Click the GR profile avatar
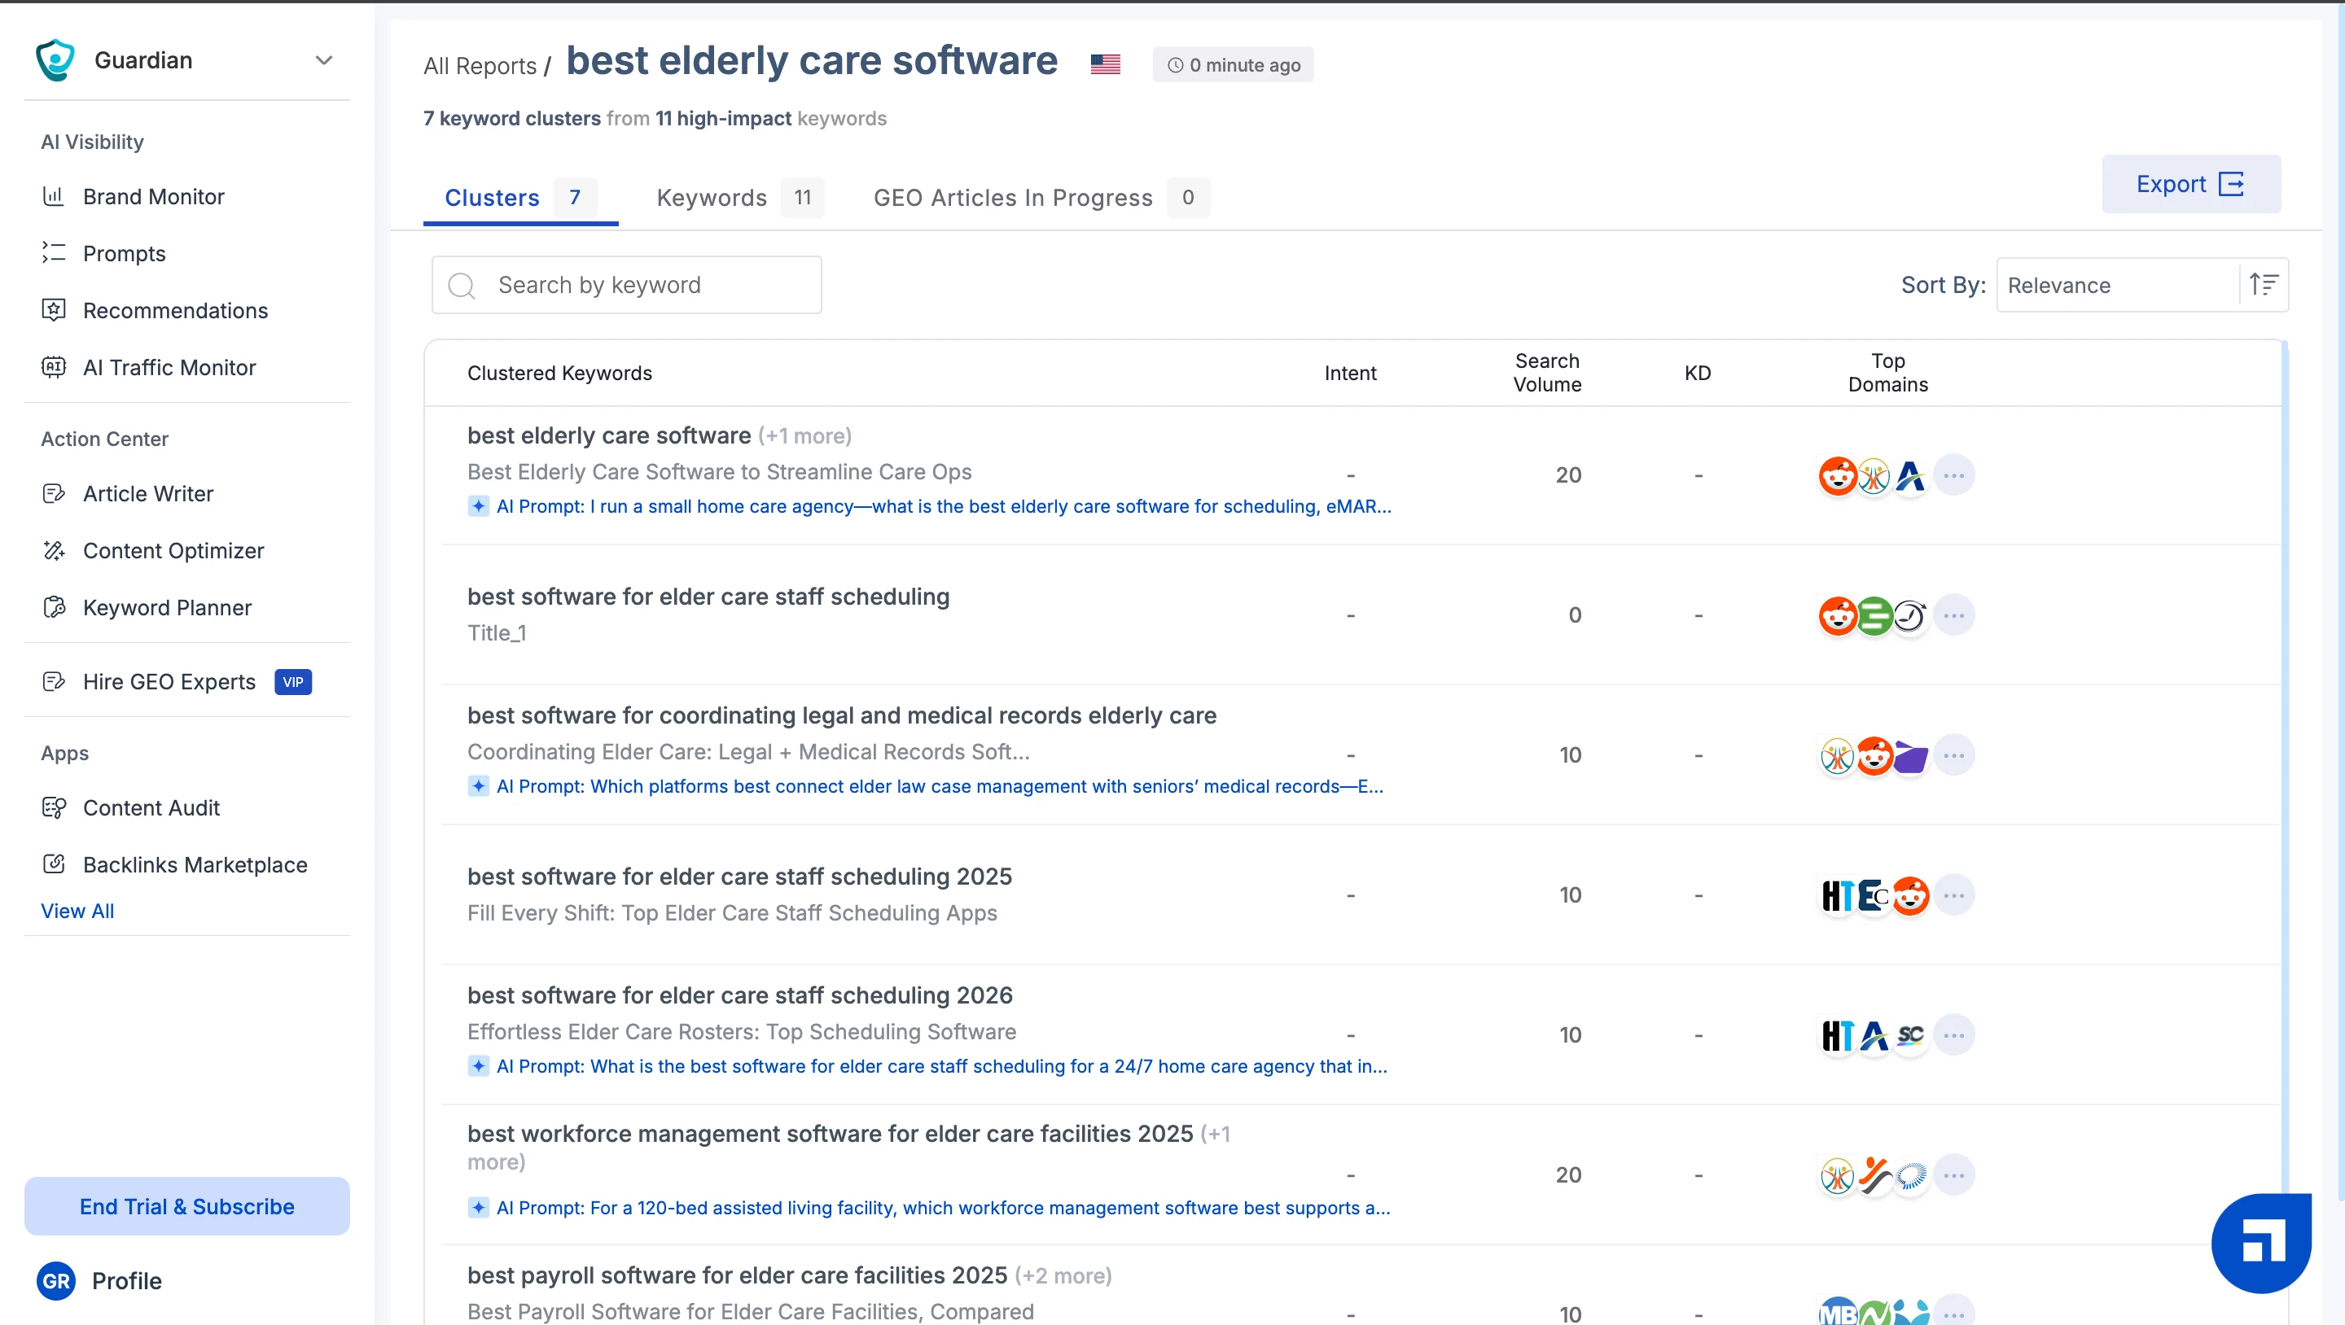The width and height of the screenshot is (2345, 1325). [x=56, y=1281]
